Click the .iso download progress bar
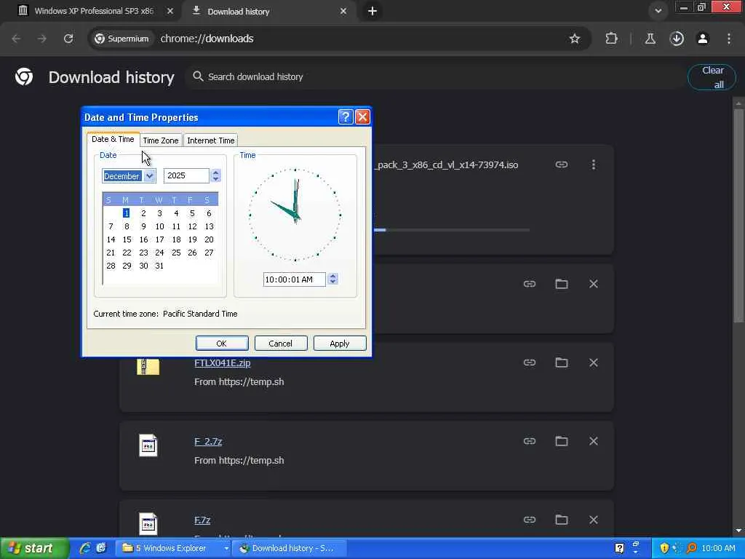The height and width of the screenshot is (559, 745). pyautogui.click(x=451, y=230)
